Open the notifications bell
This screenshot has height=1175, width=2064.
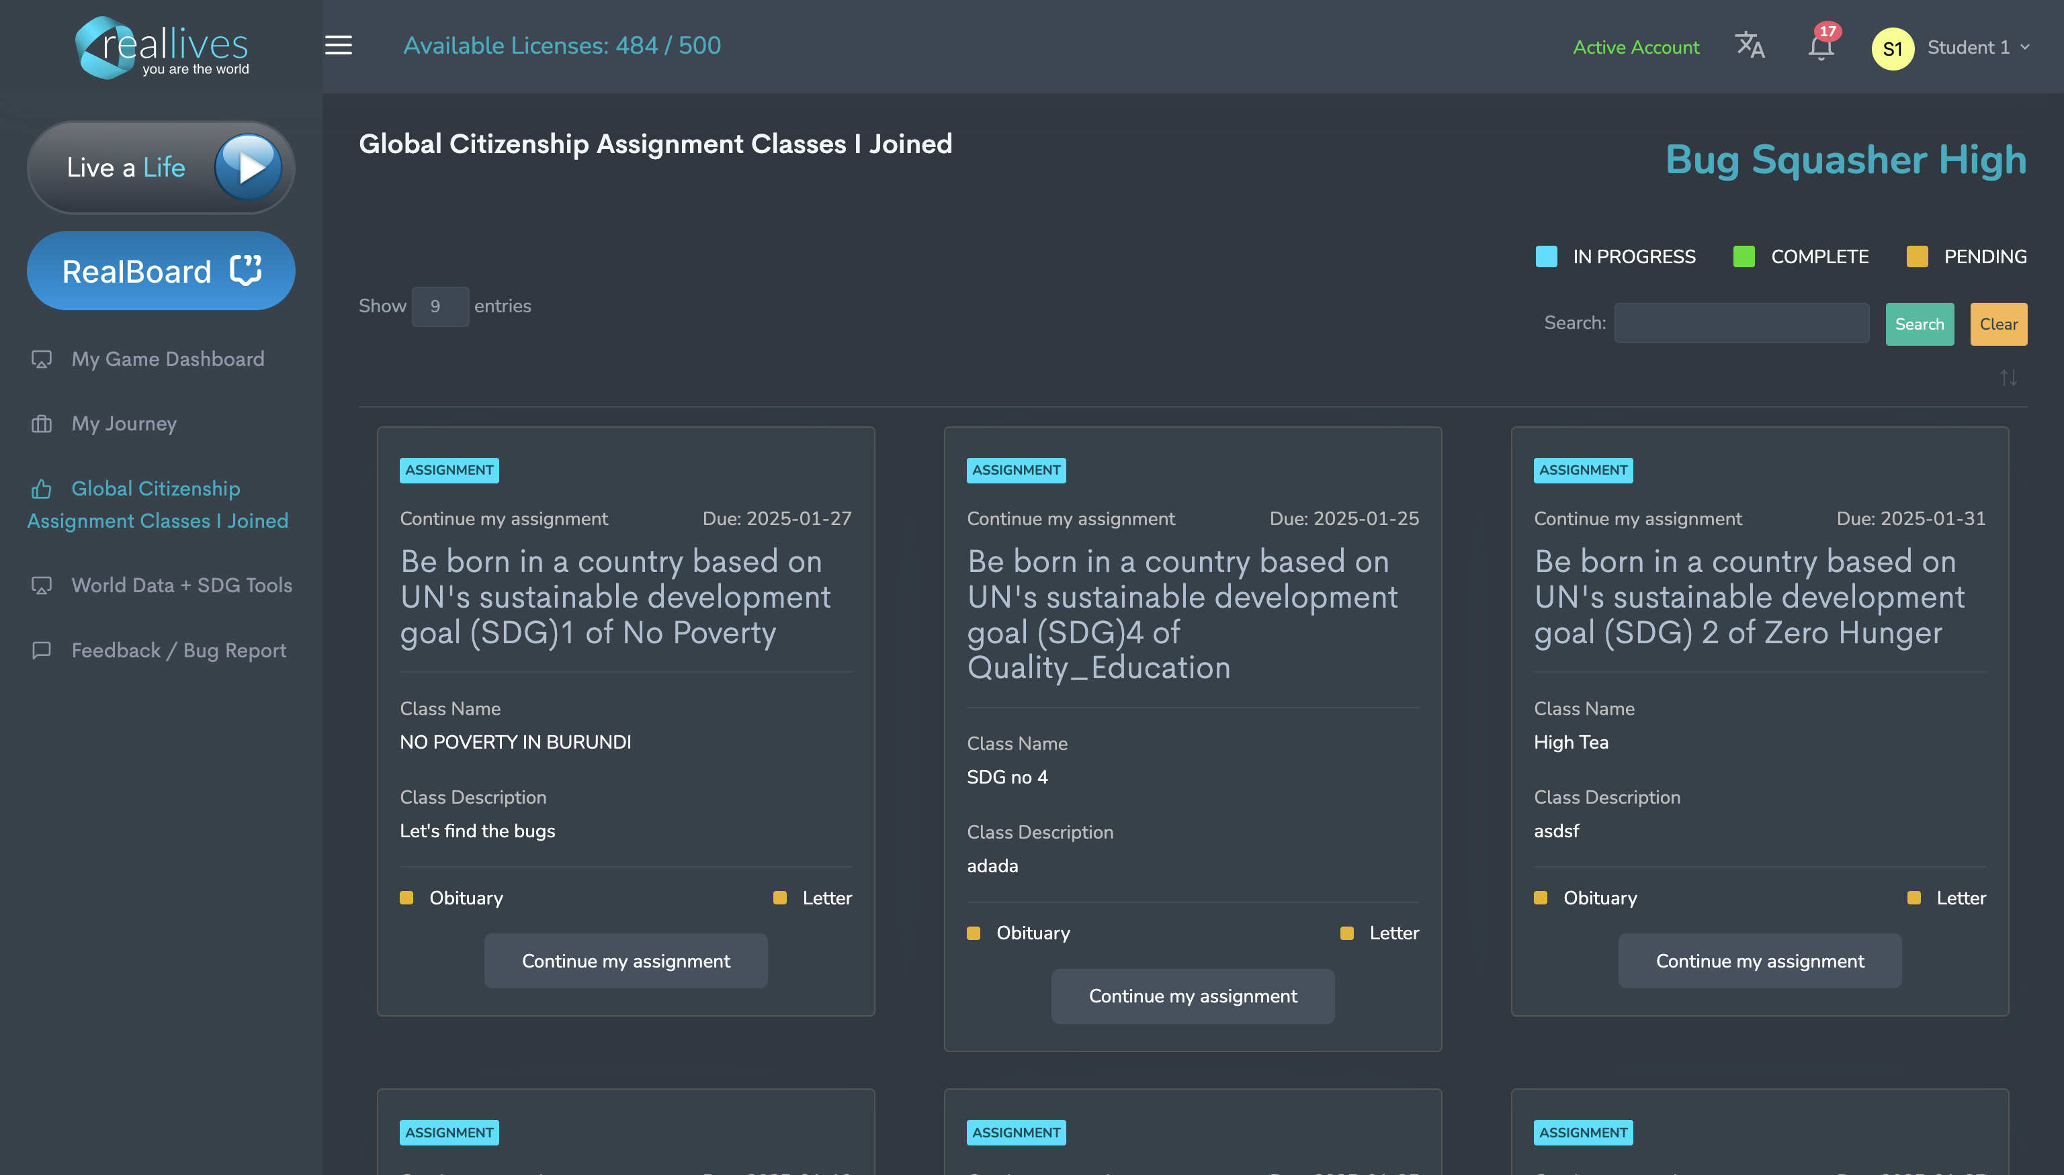pos(1820,48)
